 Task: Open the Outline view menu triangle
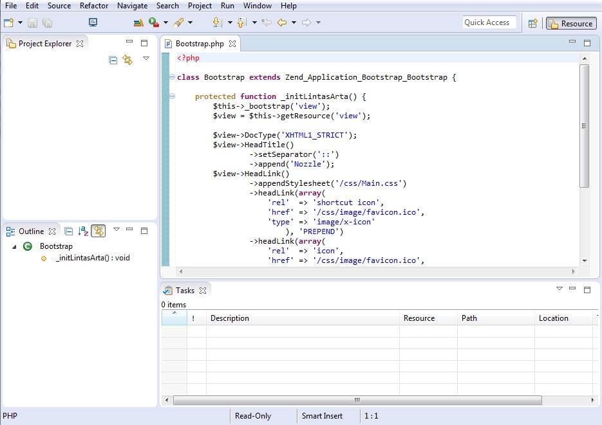(117, 229)
